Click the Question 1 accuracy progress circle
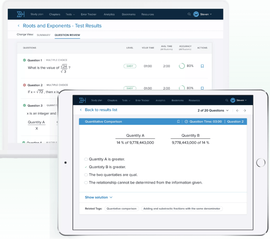The image size is (270, 239). (x=182, y=66)
